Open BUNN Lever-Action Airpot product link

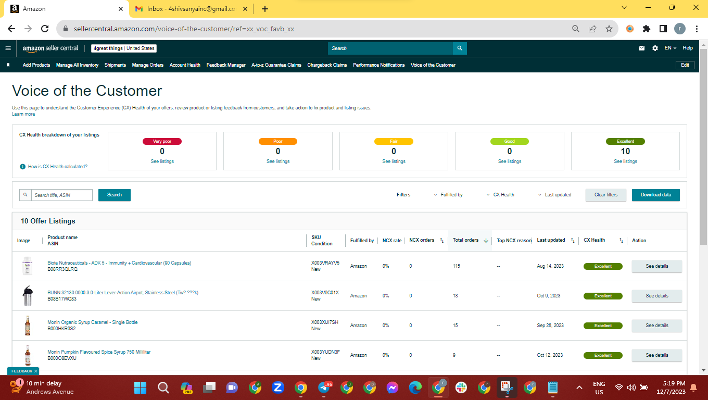click(123, 293)
